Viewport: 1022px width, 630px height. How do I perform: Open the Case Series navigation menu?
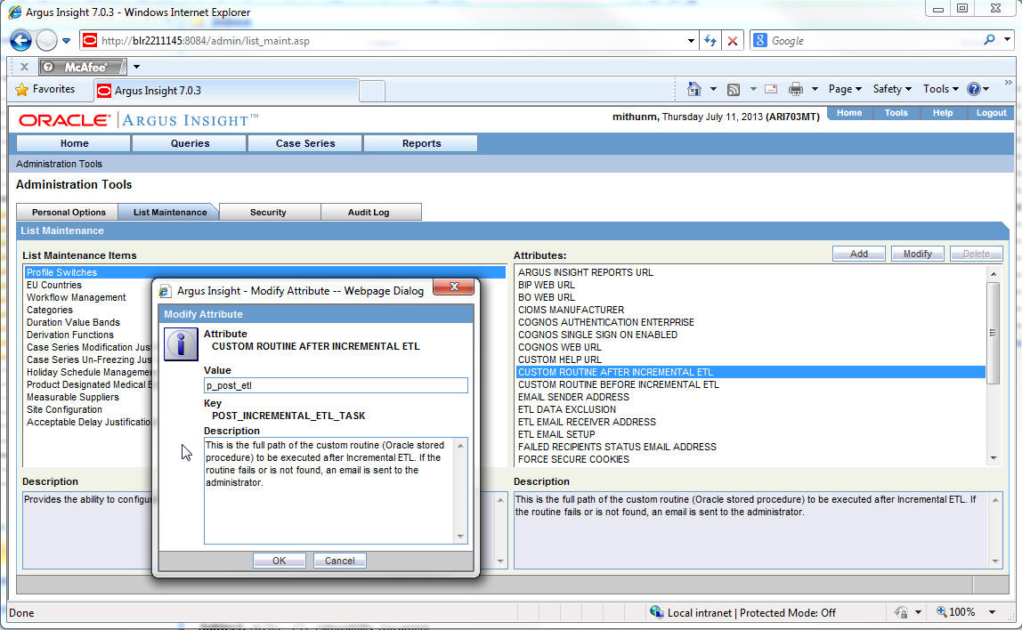pos(305,143)
